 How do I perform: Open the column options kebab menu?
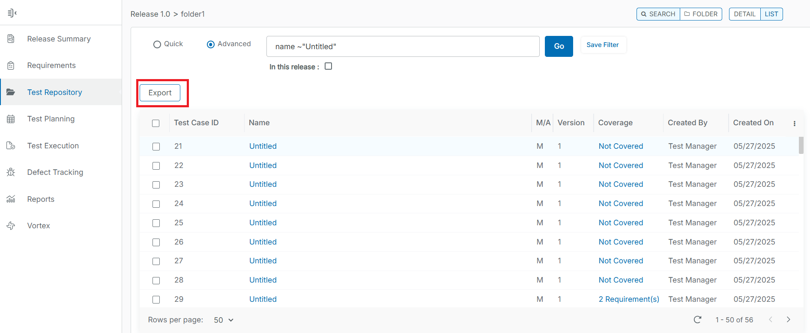pos(795,124)
